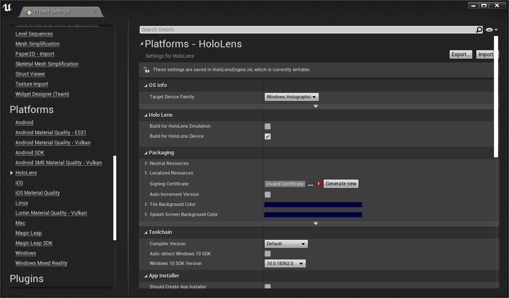Click the settings panel vertical scrollbar

pyautogui.click(x=496, y=97)
